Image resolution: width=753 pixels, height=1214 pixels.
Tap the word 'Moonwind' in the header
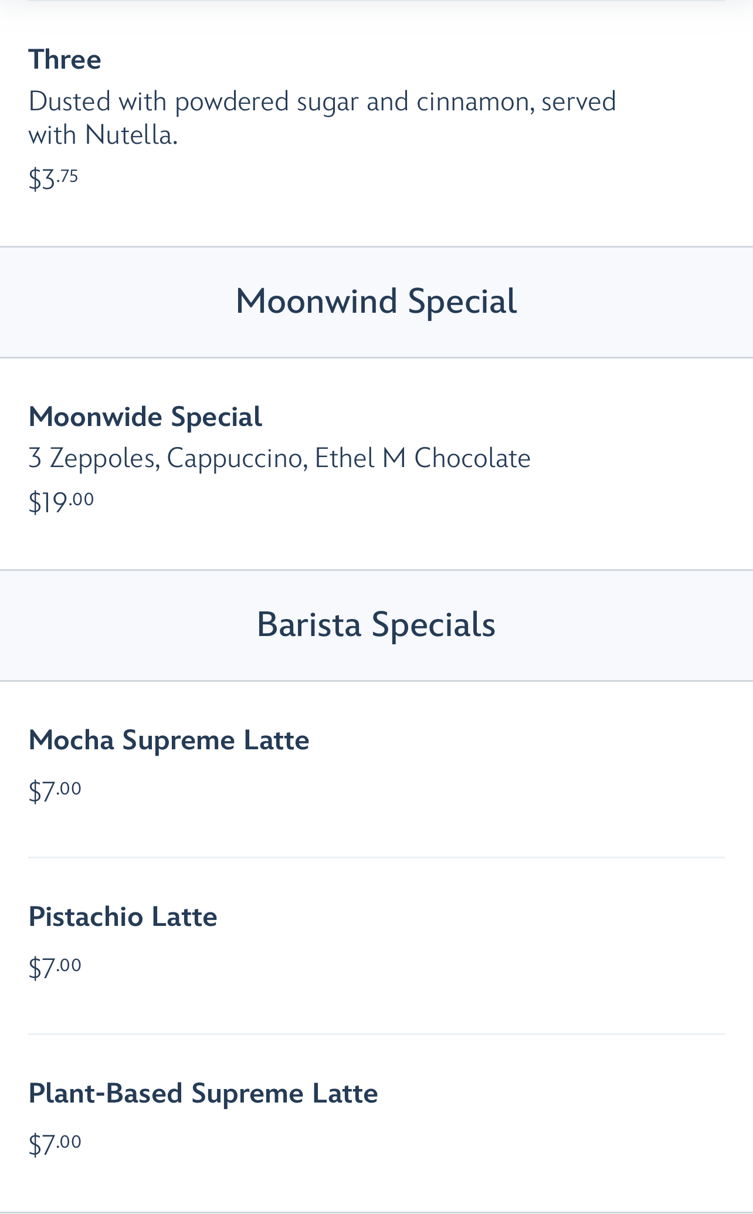317,302
